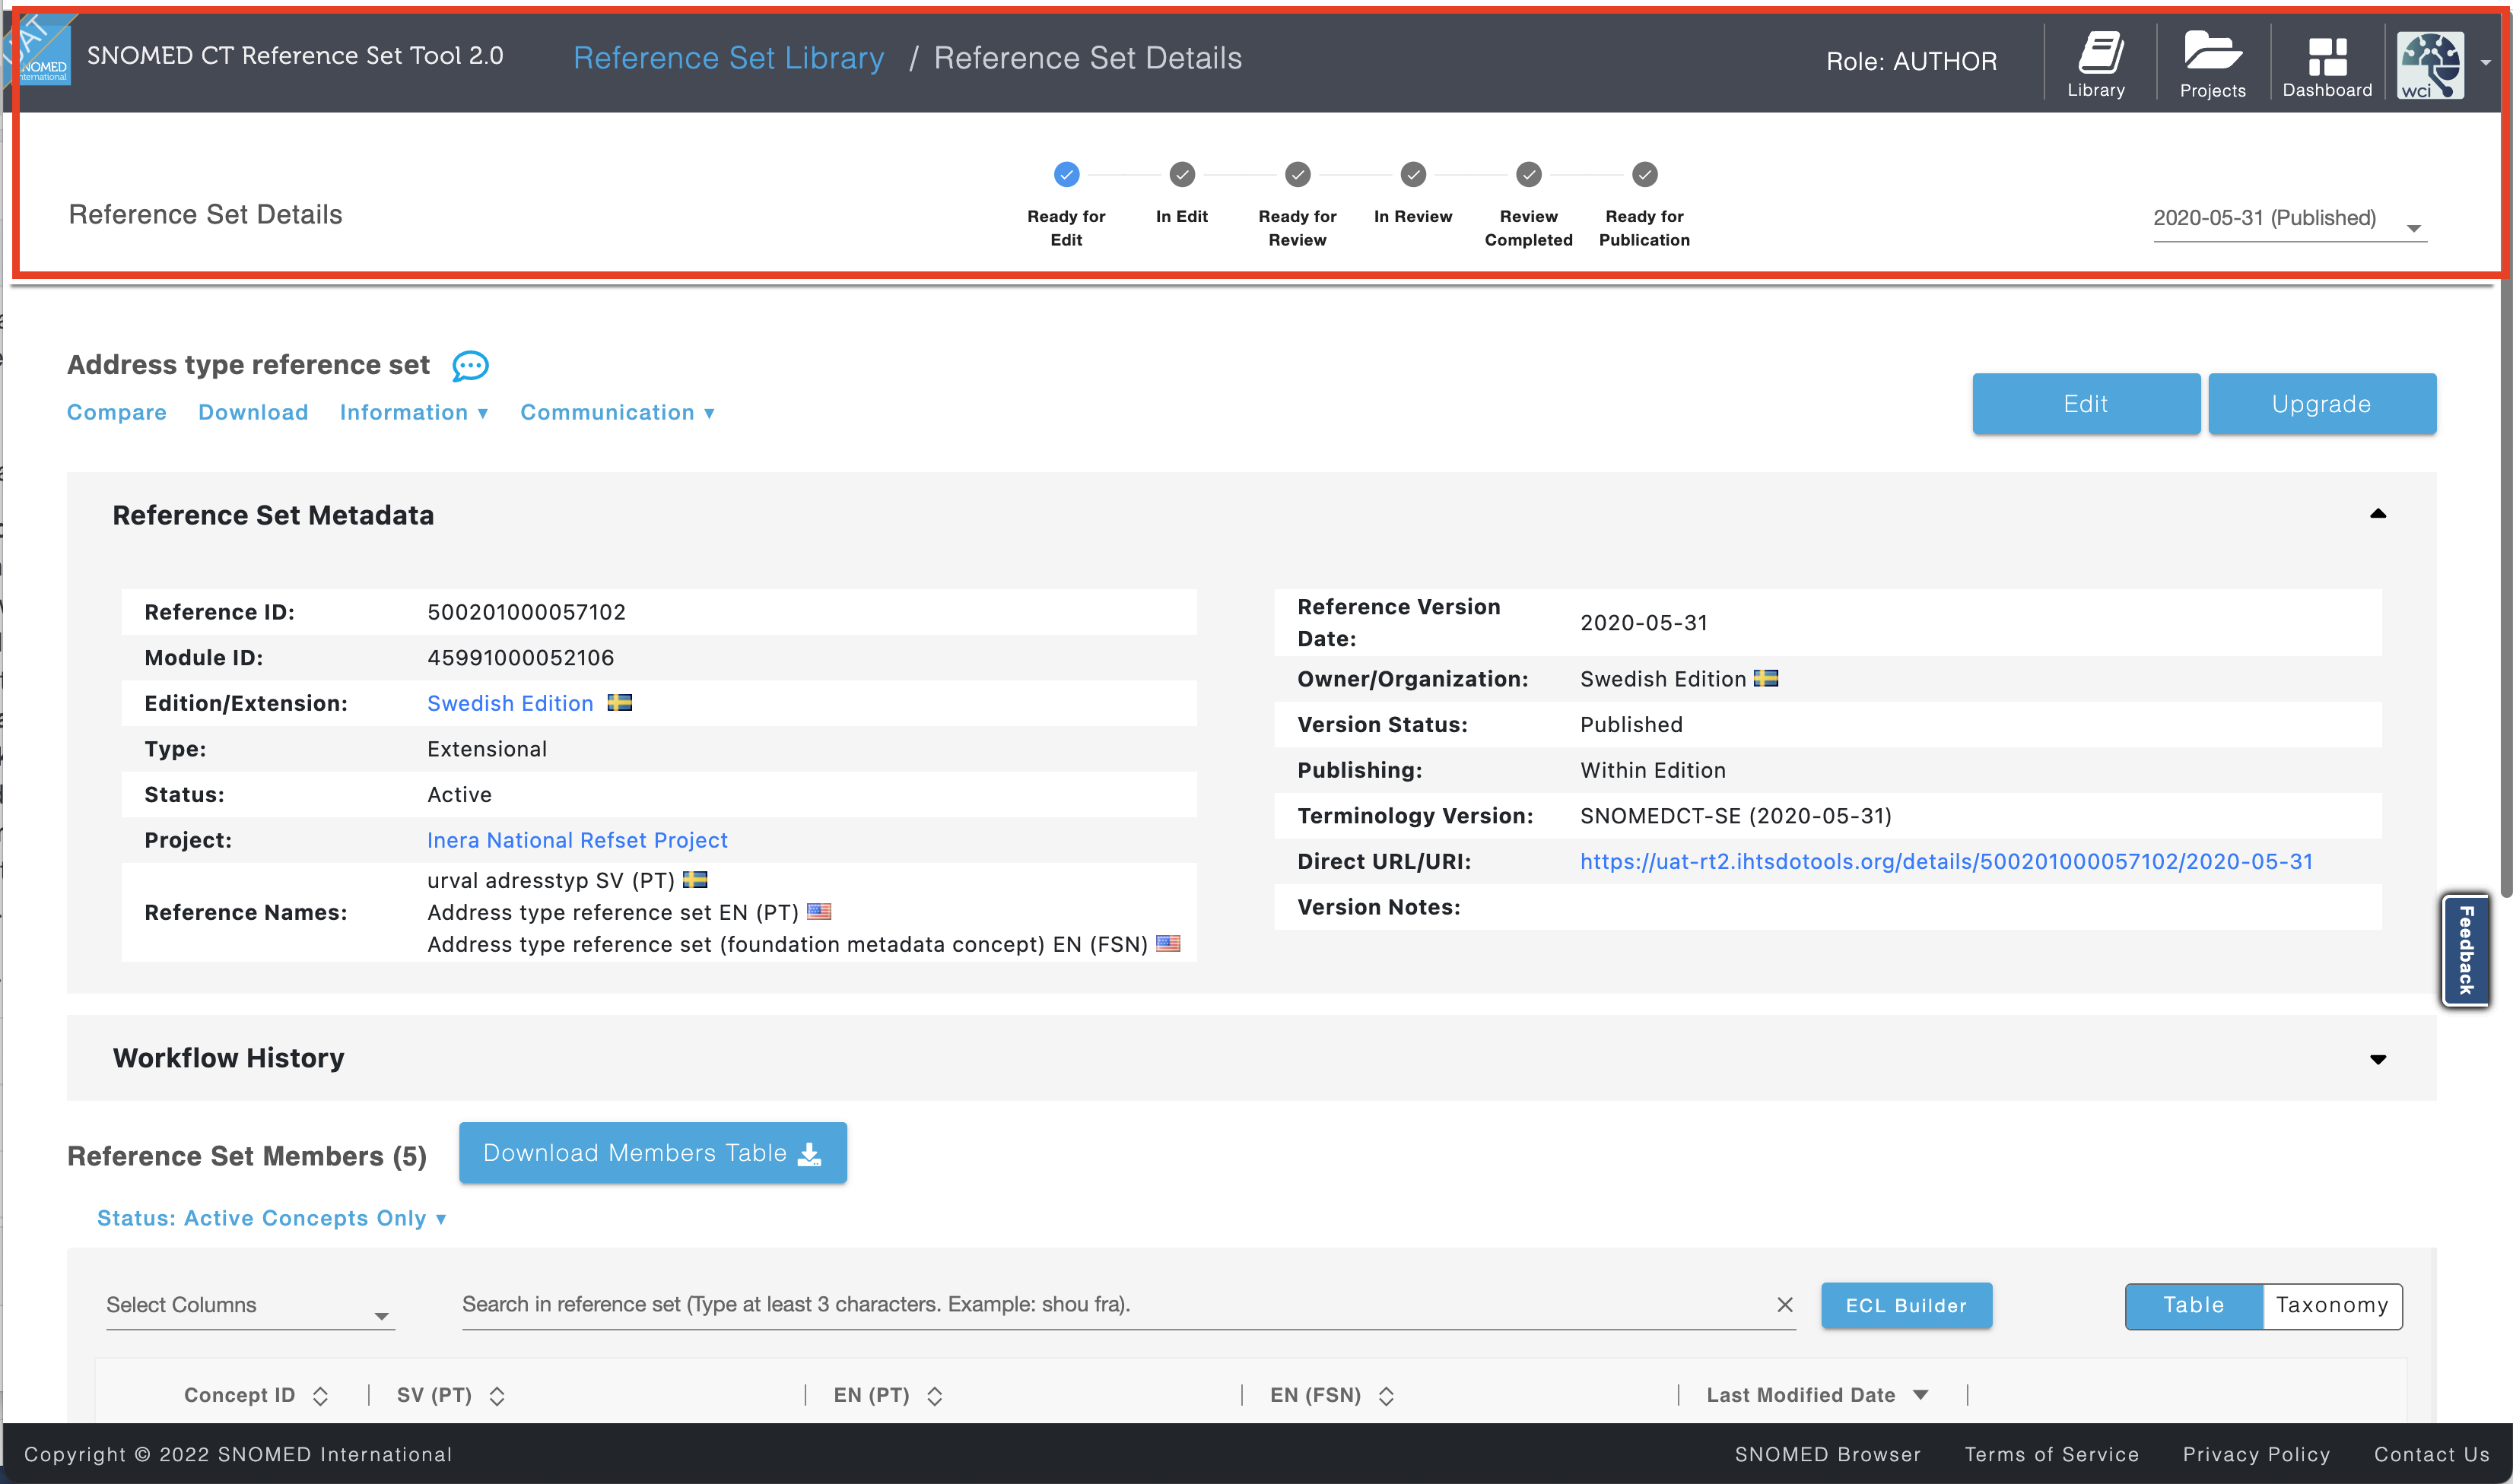This screenshot has width=2513, height=1484.
Task: Click the Edit button
Action: [x=2086, y=404]
